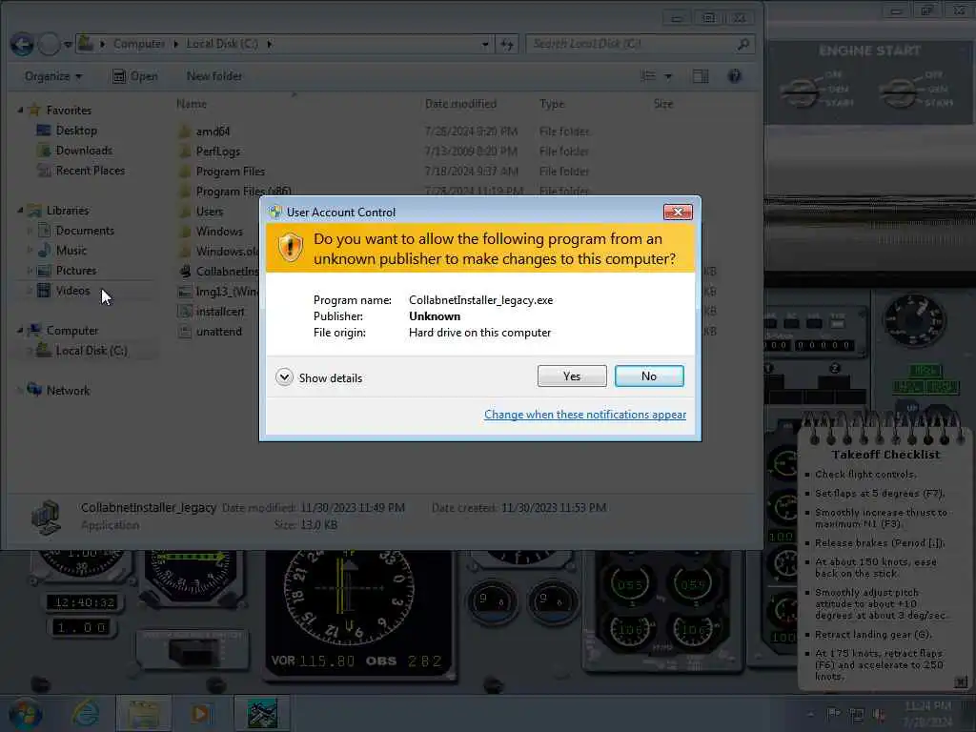Click Computer in the address bar
This screenshot has height=732, width=976.
pyautogui.click(x=139, y=44)
